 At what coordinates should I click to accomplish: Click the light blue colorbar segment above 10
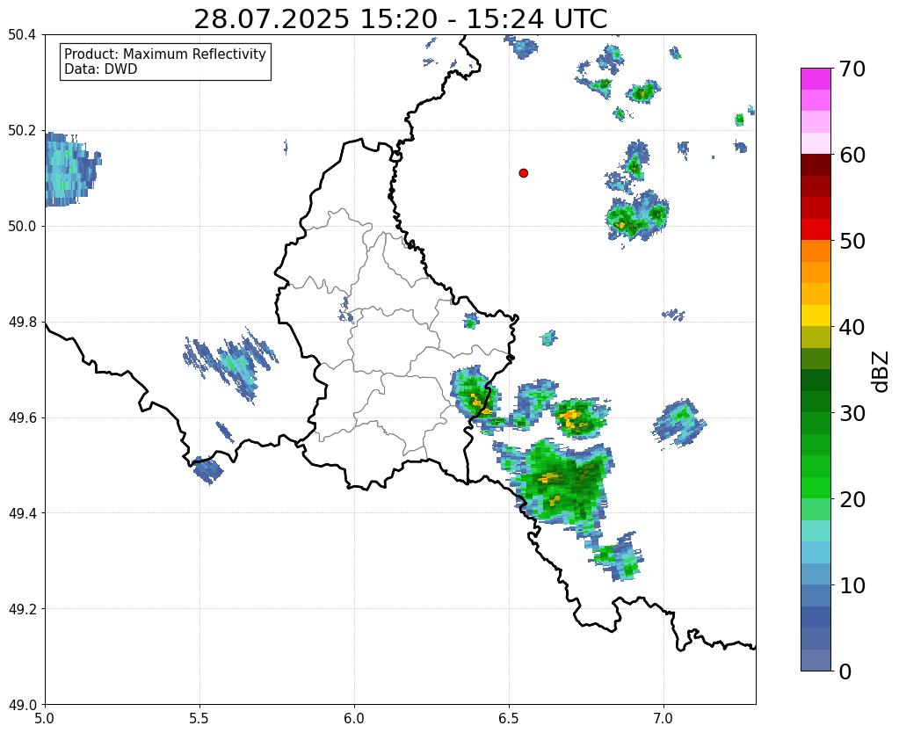(x=816, y=574)
